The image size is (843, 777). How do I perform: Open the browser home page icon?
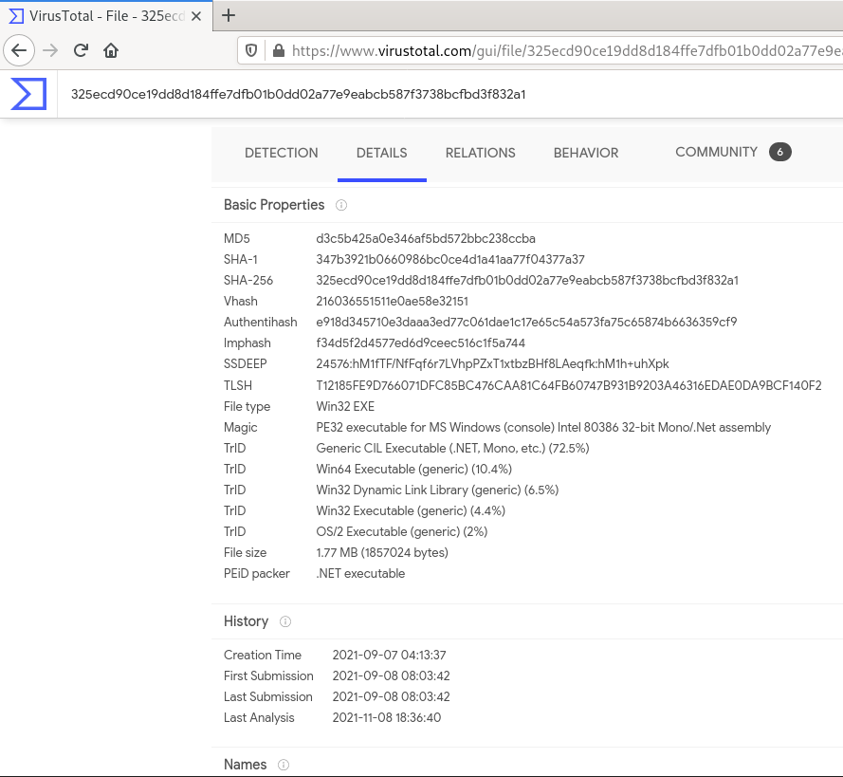(x=111, y=50)
